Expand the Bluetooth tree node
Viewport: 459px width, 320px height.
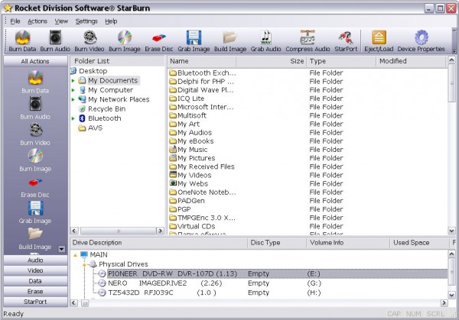click(x=73, y=118)
